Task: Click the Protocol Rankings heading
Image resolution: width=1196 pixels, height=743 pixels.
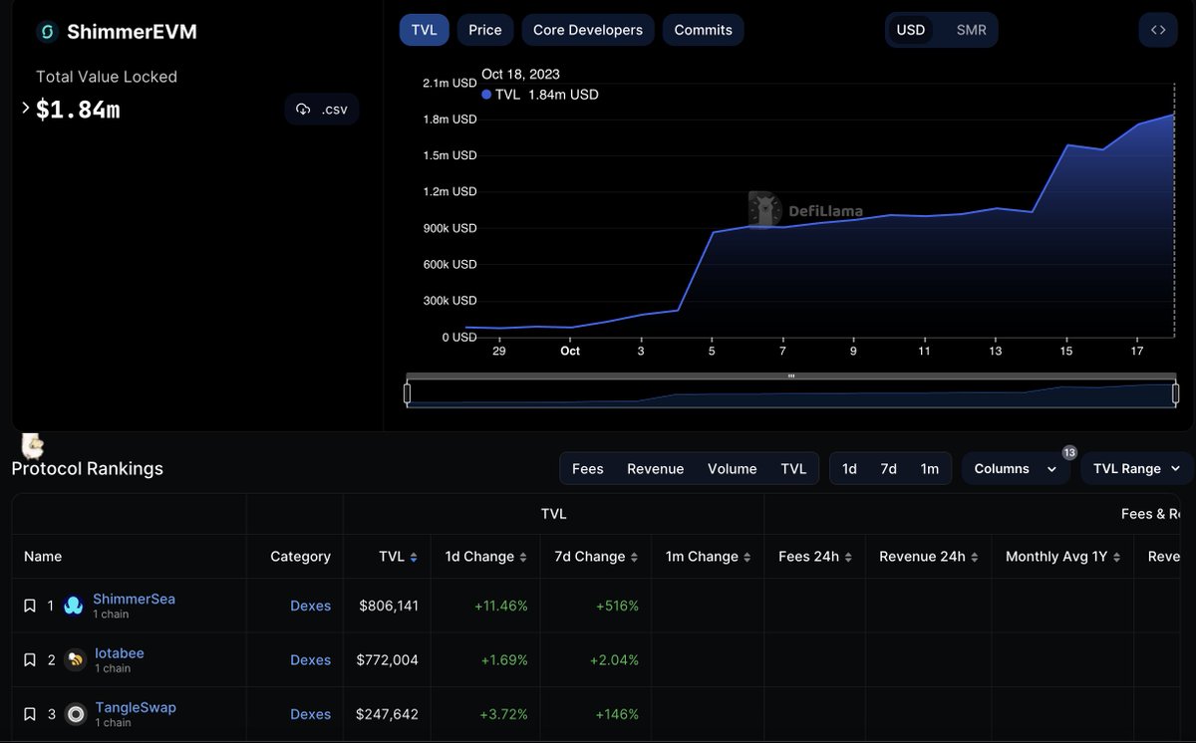Action: point(88,468)
